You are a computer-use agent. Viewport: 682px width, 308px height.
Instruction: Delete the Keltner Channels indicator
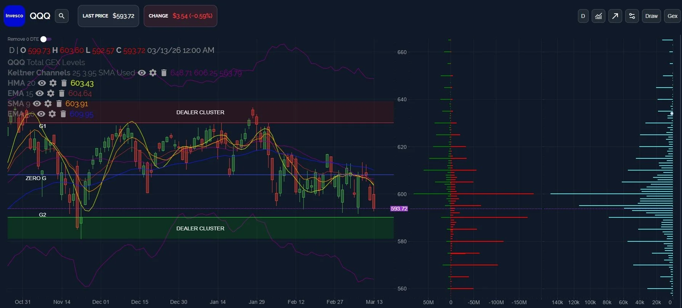click(x=164, y=73)
